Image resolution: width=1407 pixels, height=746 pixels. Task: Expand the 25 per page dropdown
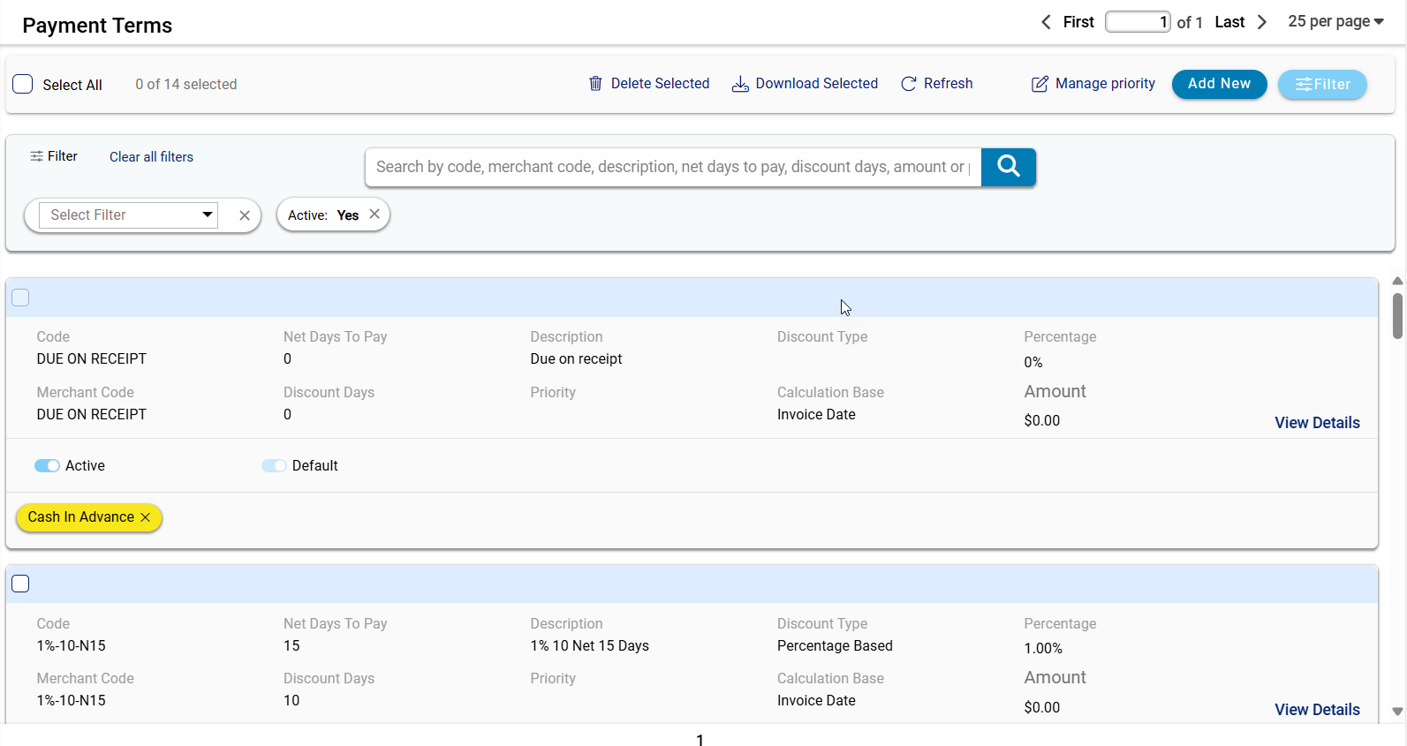point(1335,22)
